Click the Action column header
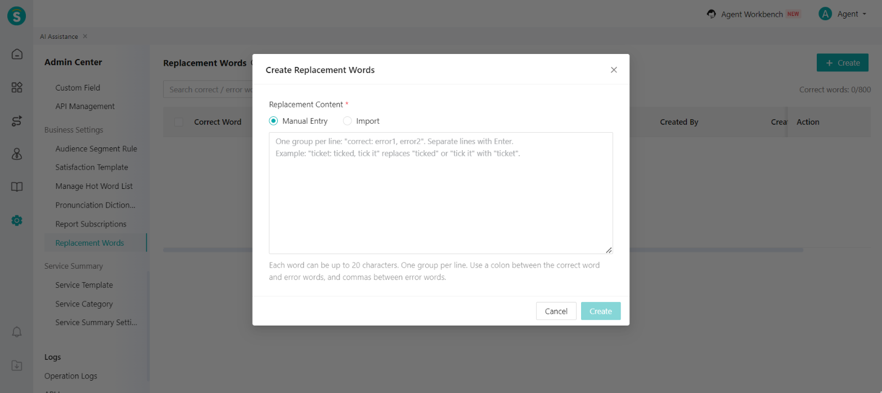This screenshot has width=882, height=393. (x=808, y=122)
